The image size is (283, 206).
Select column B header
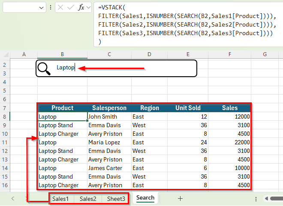(62, 54)
